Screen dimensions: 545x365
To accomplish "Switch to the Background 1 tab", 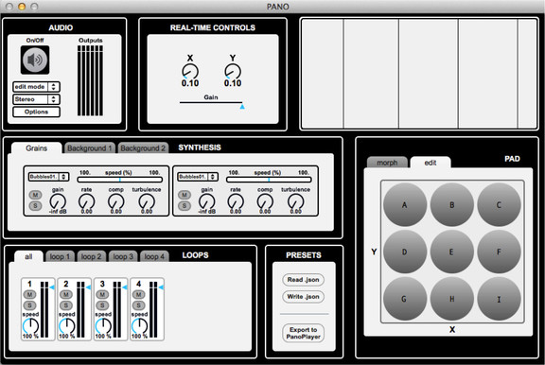I will click(x=89, y=148).
